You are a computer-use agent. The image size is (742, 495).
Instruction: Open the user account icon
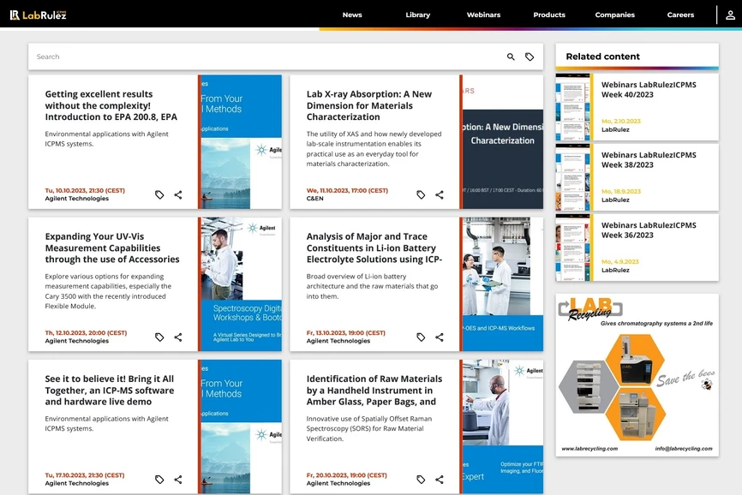click(x=730, y=15)
